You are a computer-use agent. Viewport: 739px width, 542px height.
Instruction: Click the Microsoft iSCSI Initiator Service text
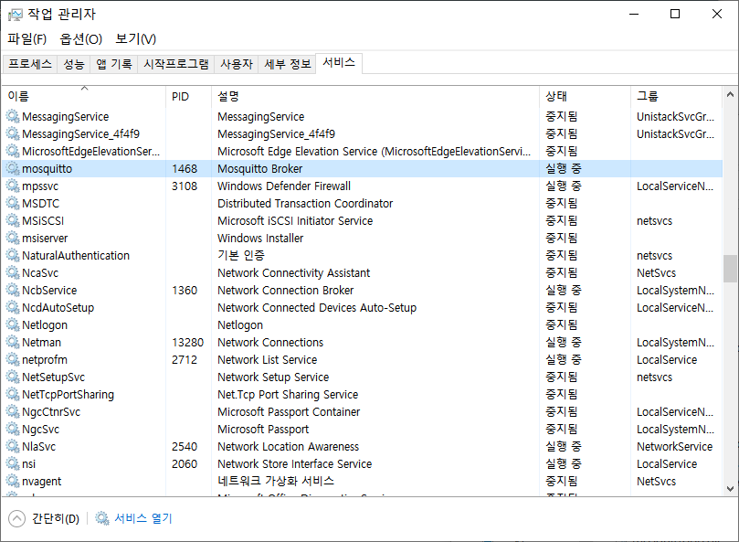point(295,220)
